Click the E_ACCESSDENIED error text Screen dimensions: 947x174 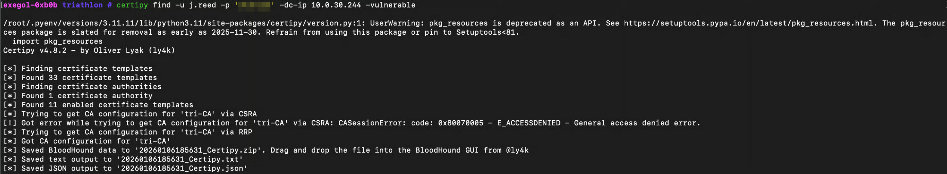point(529,123)
